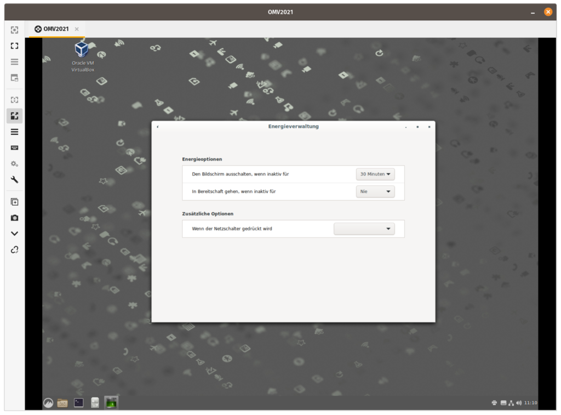The width and height of the screenshot is (561, 415).
Task: Click the 'Energieoptionen' section heading
Action: coord(202,159)
